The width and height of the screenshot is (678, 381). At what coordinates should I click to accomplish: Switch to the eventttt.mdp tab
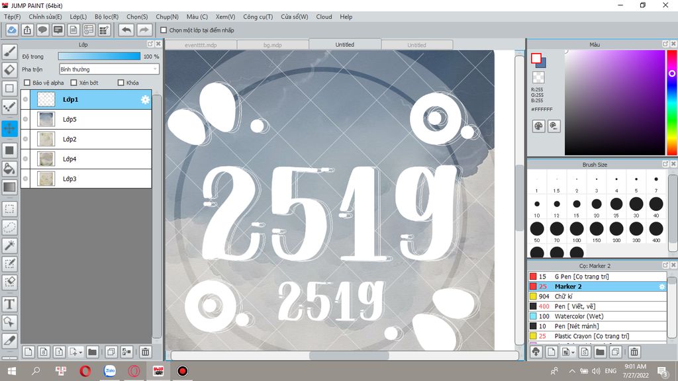click(201, 45)
